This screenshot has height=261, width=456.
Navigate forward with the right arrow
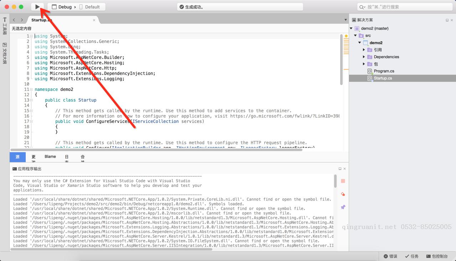[x=22, y=20]
